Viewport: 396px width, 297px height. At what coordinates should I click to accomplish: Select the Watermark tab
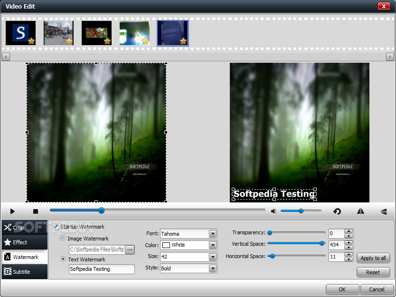pyautogui.click(x=25, y=257)
